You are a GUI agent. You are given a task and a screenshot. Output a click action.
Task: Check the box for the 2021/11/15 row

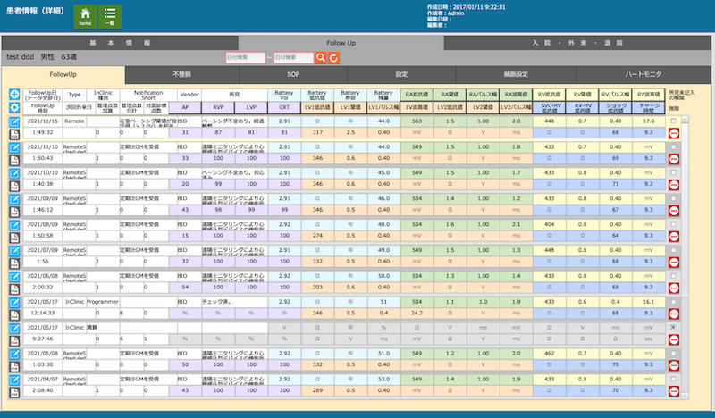pyautogui.click(x=673, y=120)
